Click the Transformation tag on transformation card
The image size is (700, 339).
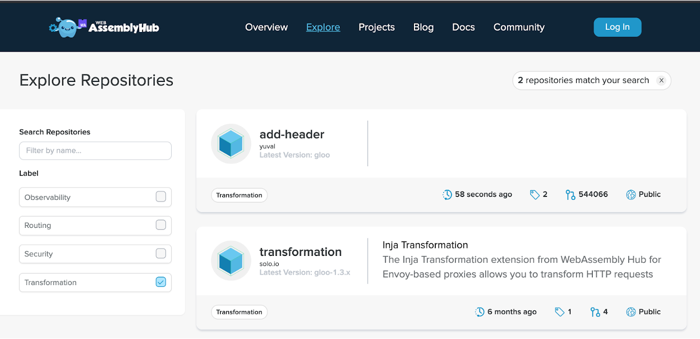240,312
